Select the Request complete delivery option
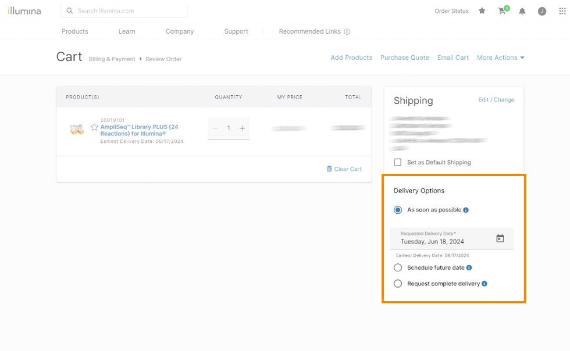Viewport: 570px width, 351px height. [x=398, y=284]
